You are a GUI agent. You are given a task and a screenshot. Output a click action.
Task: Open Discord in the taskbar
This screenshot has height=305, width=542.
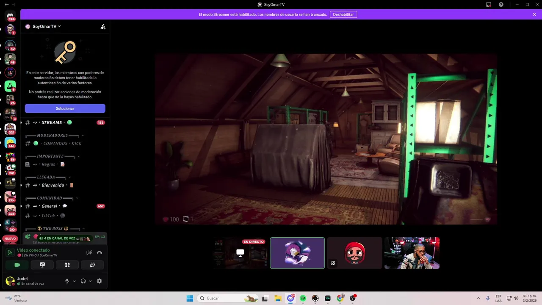pos(290,298)
